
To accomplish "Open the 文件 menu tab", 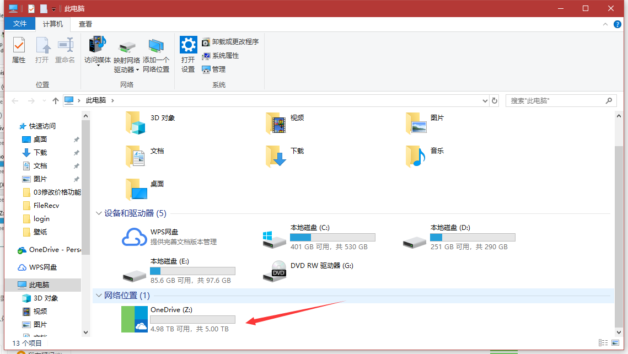I will click(20, 24).
